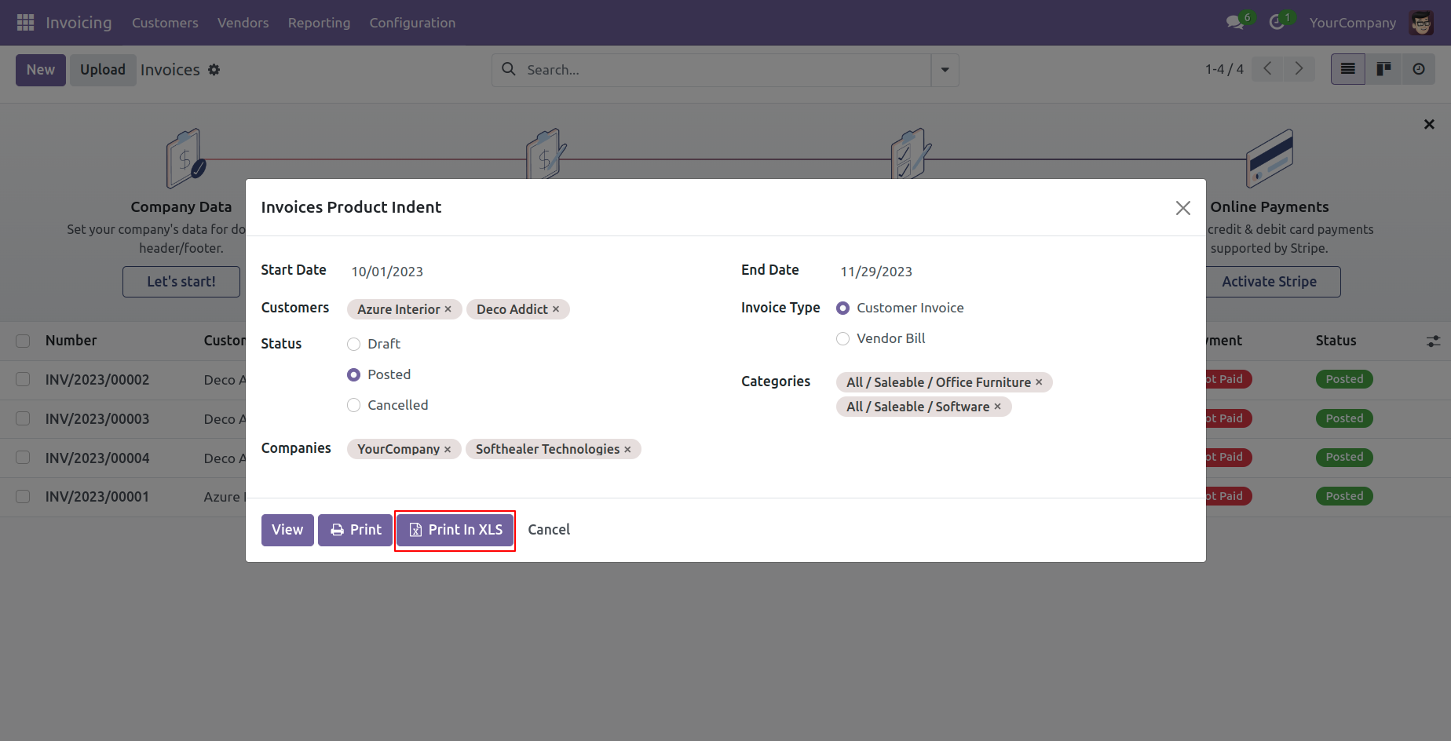
Task: Select Posted status radio
Action: point(354,374)
